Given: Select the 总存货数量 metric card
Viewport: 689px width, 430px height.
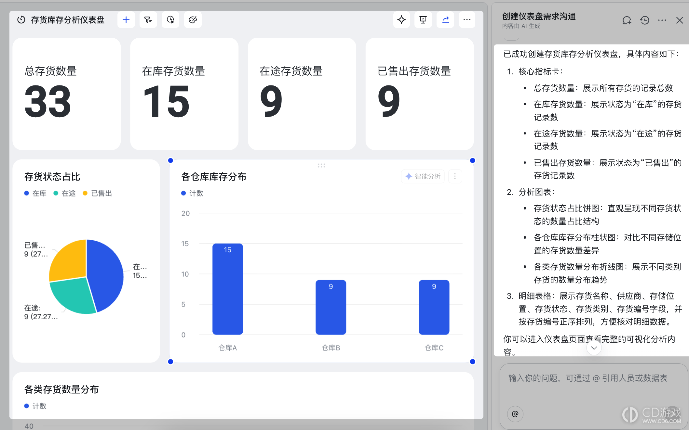Looking at the screenshot, I should click(67, 94).
